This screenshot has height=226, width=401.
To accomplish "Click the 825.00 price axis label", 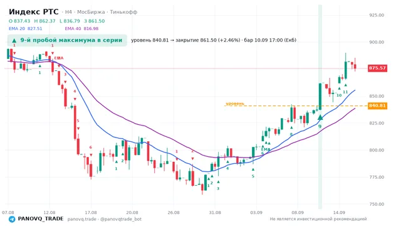I will tap(377, 123).
